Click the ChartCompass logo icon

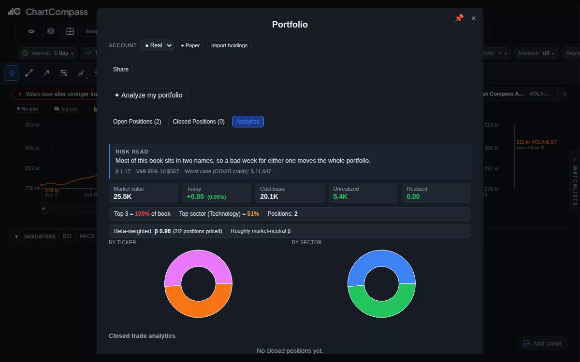click(x=14, y=12)
